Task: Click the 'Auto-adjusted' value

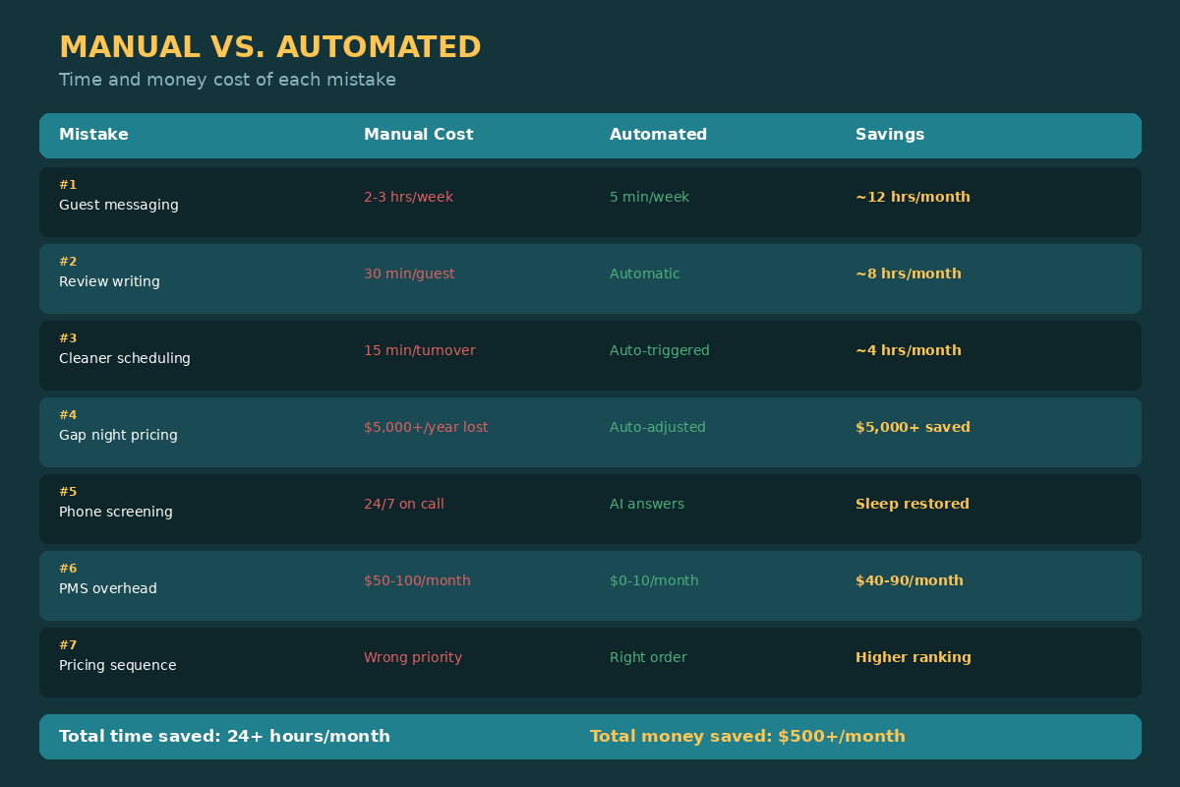Action: 657,427
